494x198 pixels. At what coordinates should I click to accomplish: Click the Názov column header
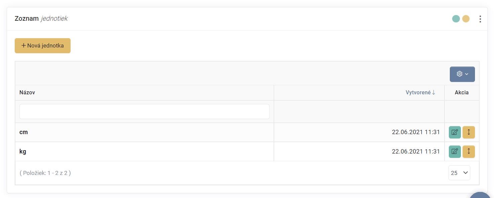(27, 93)
